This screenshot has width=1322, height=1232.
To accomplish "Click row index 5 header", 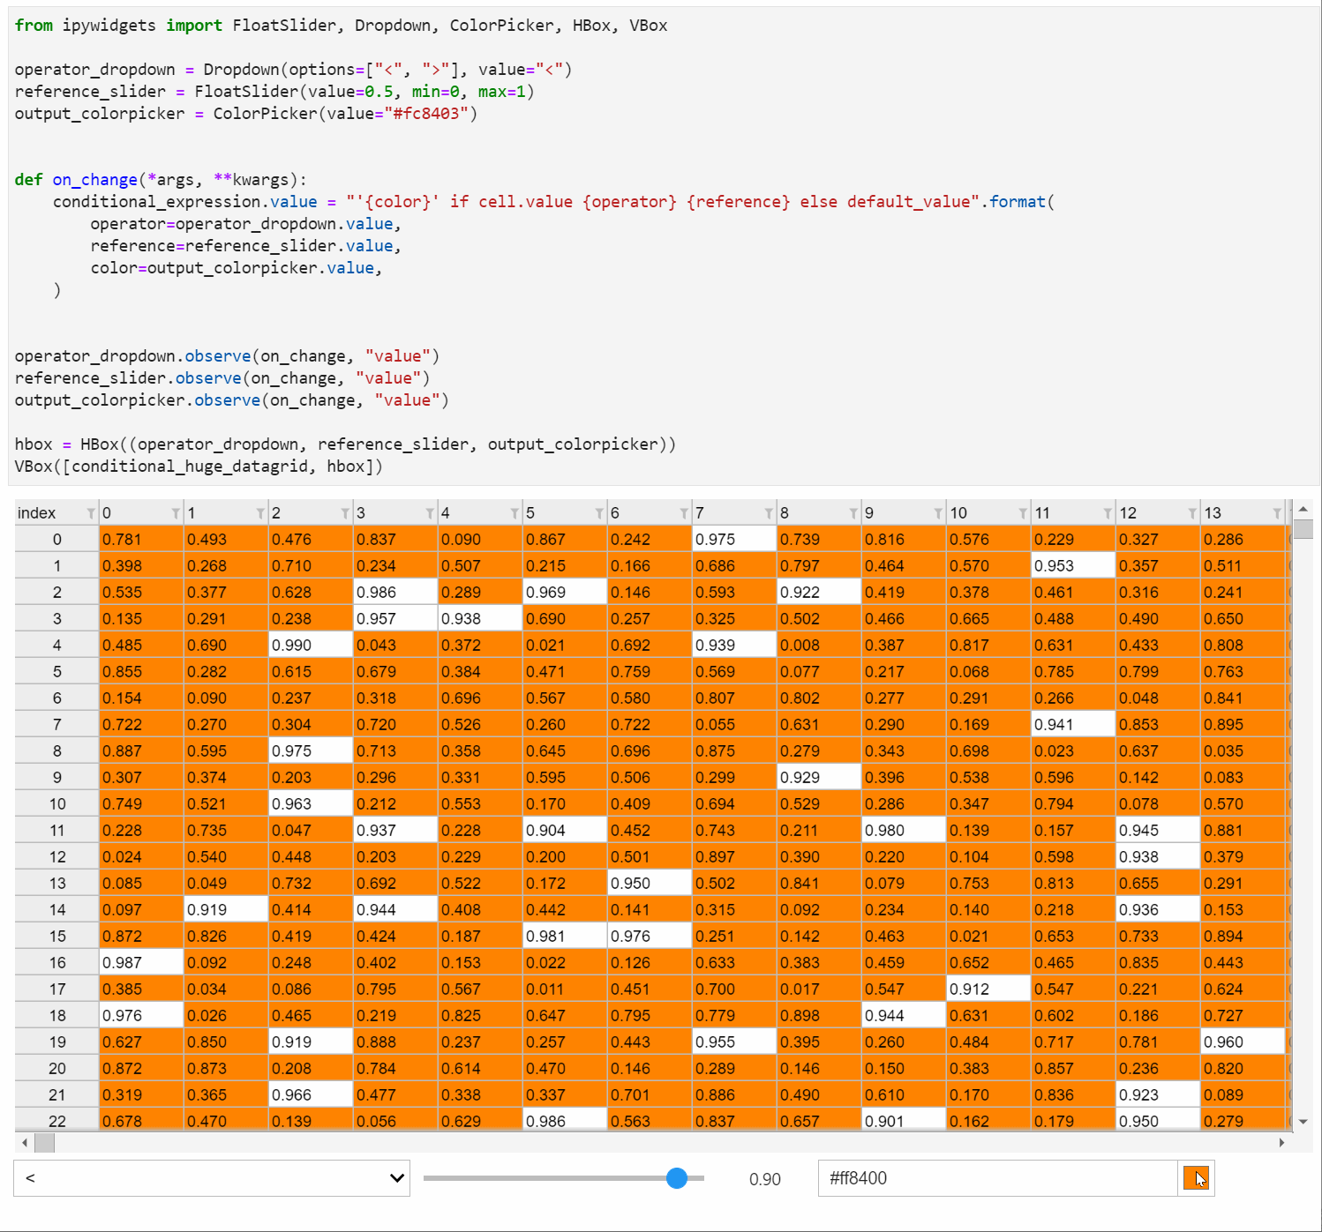I will [57, 671].
